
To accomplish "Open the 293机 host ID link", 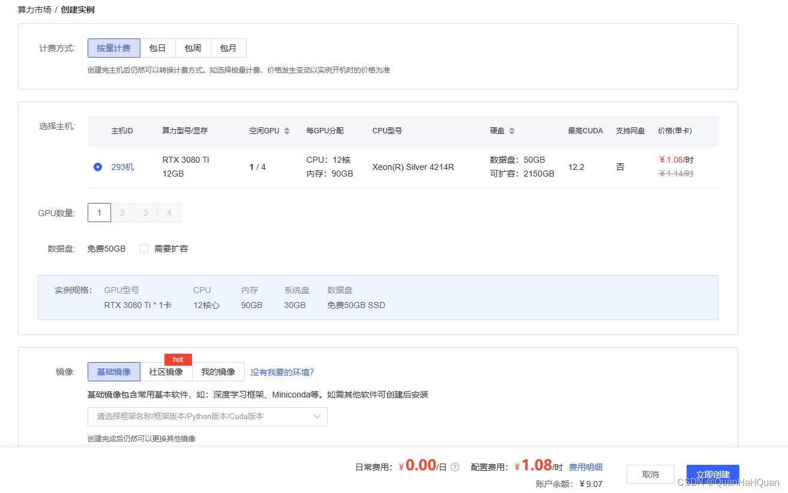I will (x=122, y=167).
